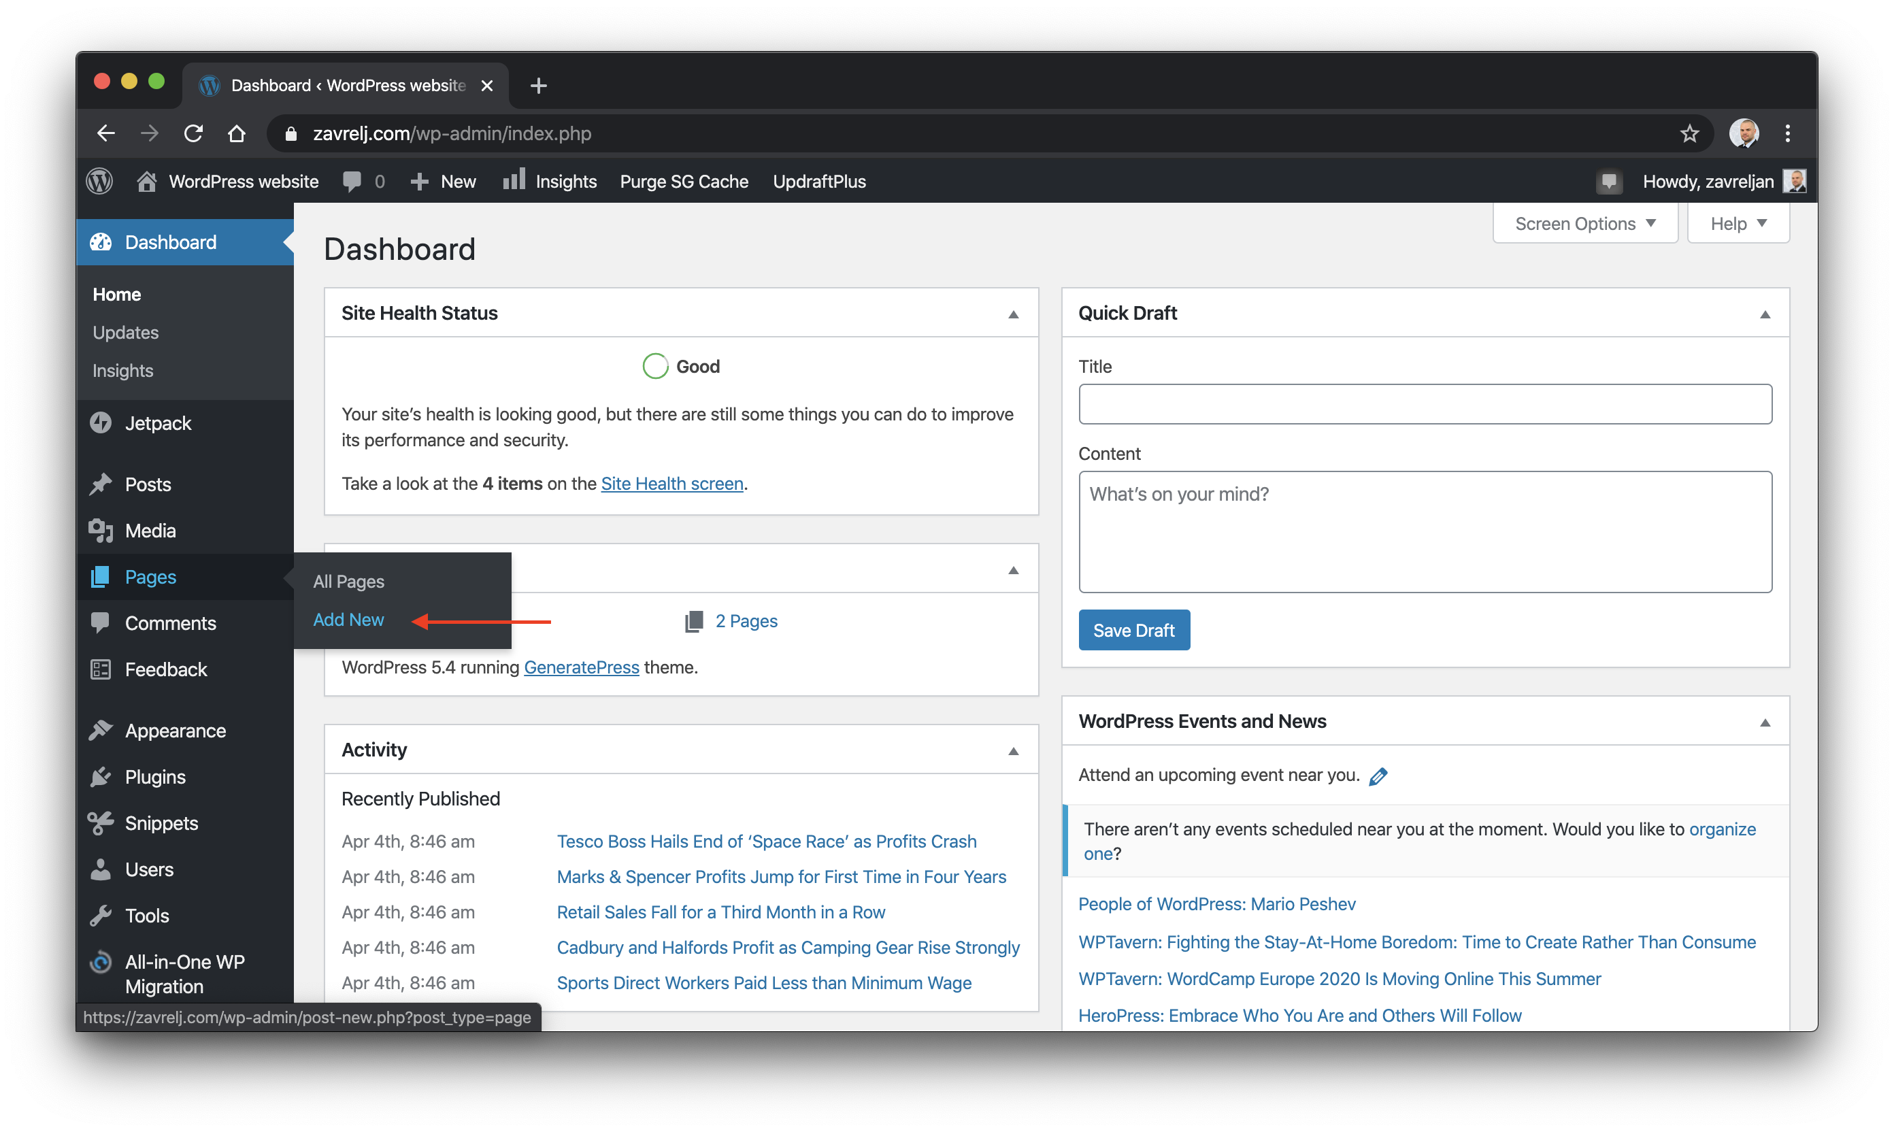Open the 2 Pages link
Viewport: 1894px width, 1132px height.
pos(746,621)
